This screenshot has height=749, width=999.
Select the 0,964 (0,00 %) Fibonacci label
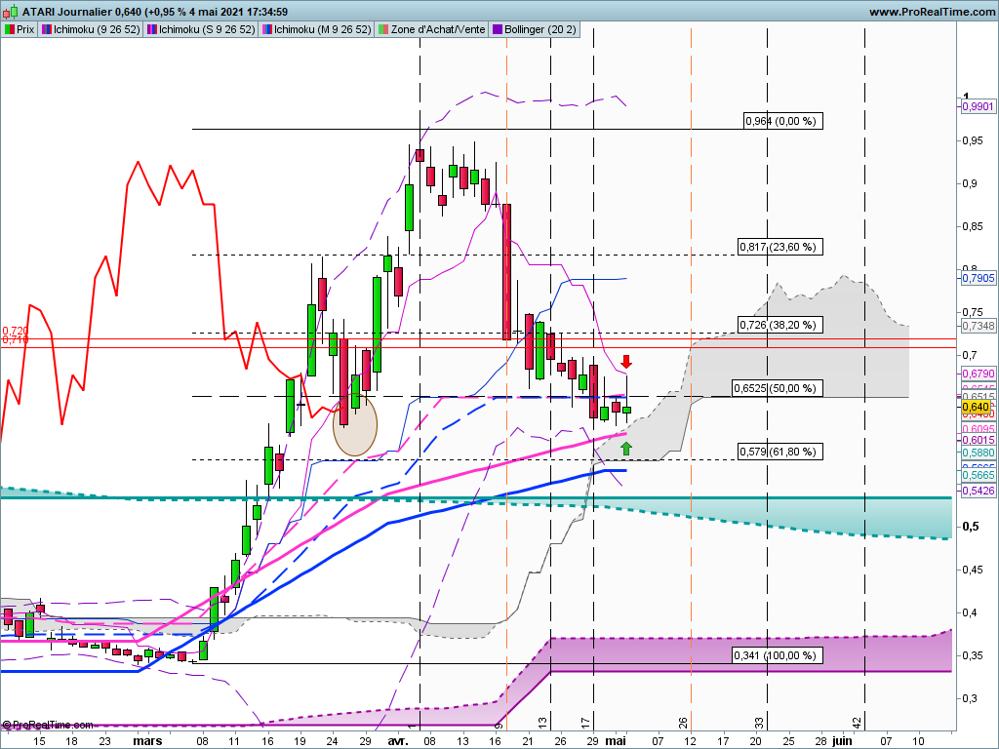click(x=783, y=121)
